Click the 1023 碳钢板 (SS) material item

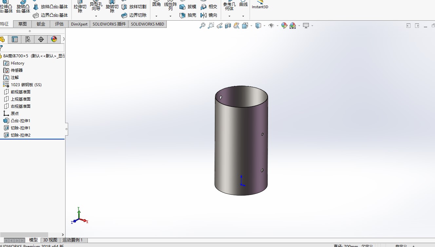26,85
